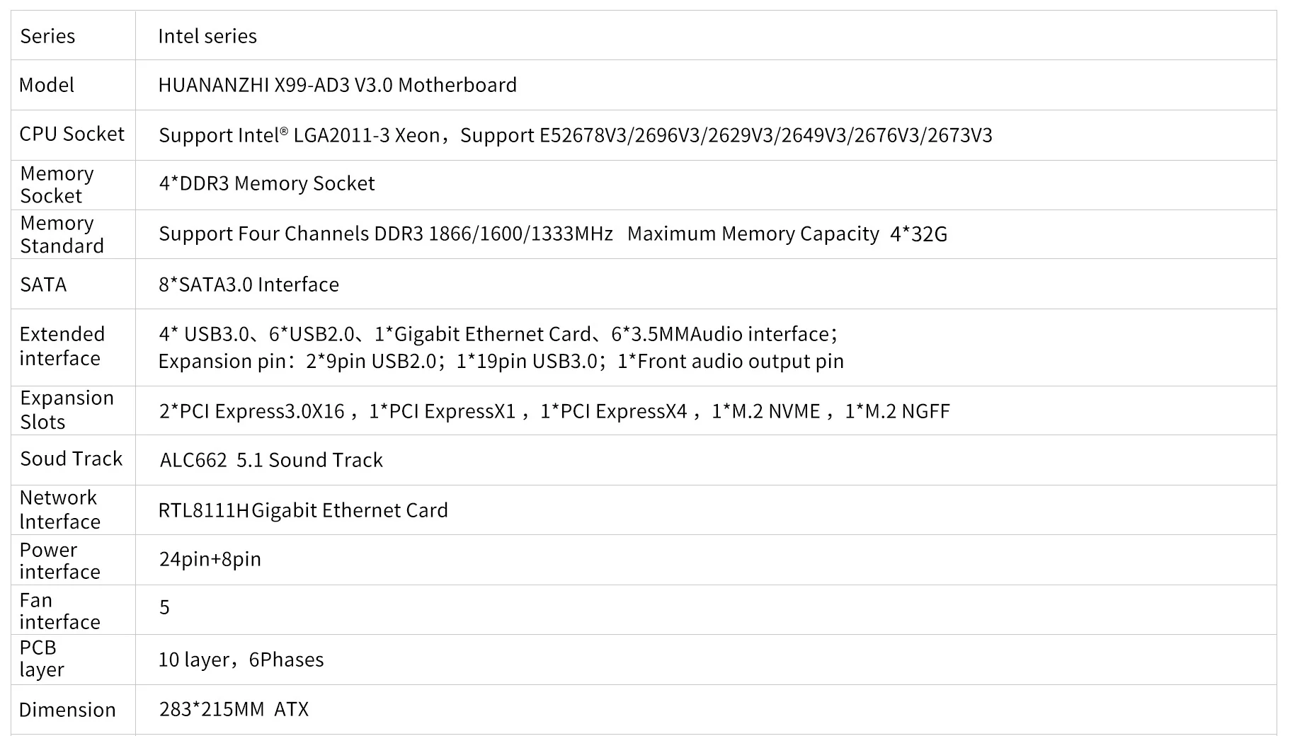Click the Expansion Slots label
The width and height of the screenshot is (1290, 736).
coord(67,410)
